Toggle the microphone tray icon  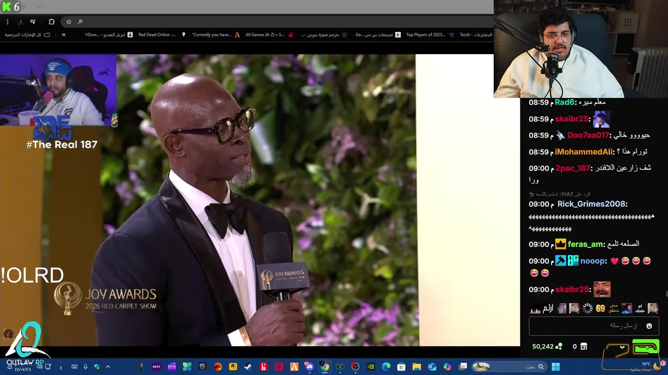coord(86,367)
